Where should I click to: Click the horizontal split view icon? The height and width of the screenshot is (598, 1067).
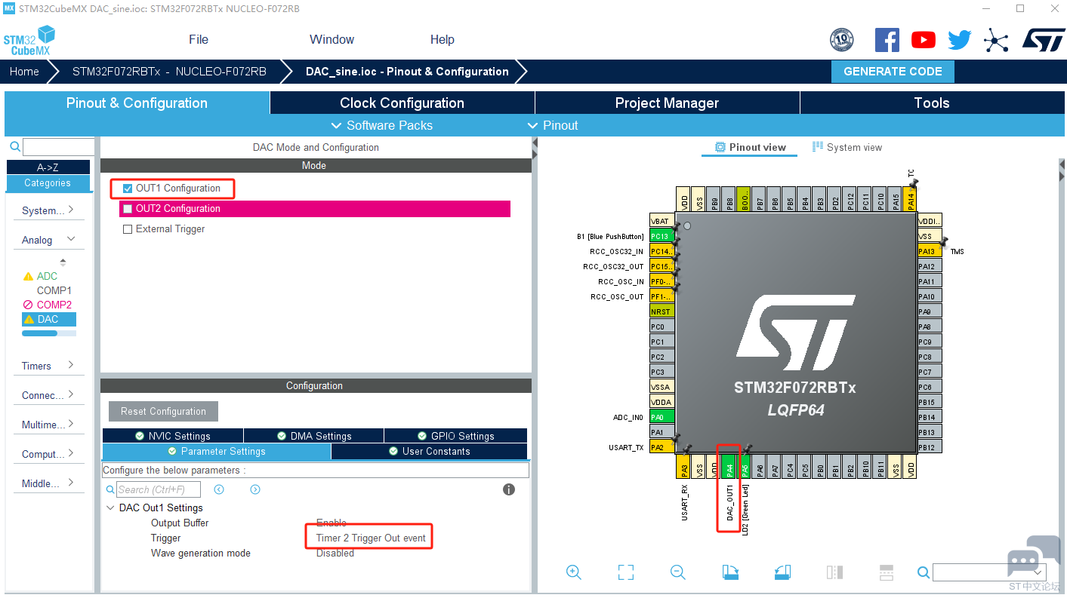(887, 572)
